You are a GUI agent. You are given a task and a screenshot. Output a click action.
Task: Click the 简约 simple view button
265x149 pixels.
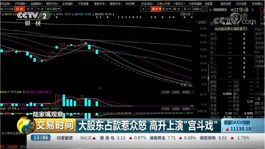(x=187, y=9)
